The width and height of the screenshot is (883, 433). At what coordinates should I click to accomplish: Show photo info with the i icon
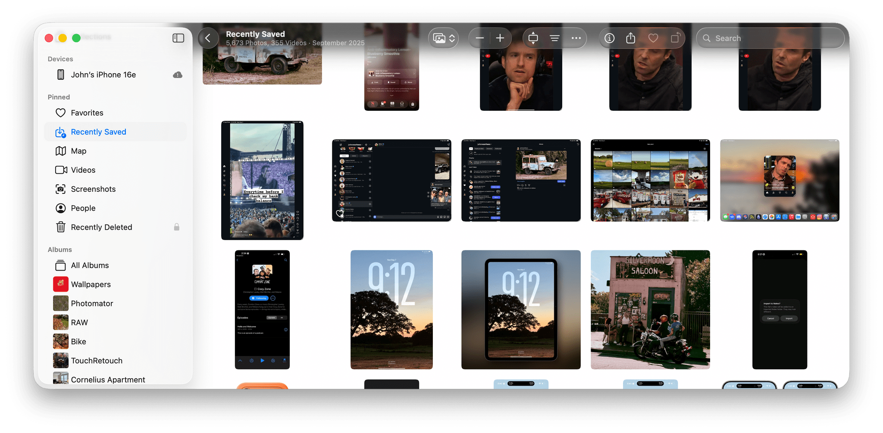(x=609, y=38)
